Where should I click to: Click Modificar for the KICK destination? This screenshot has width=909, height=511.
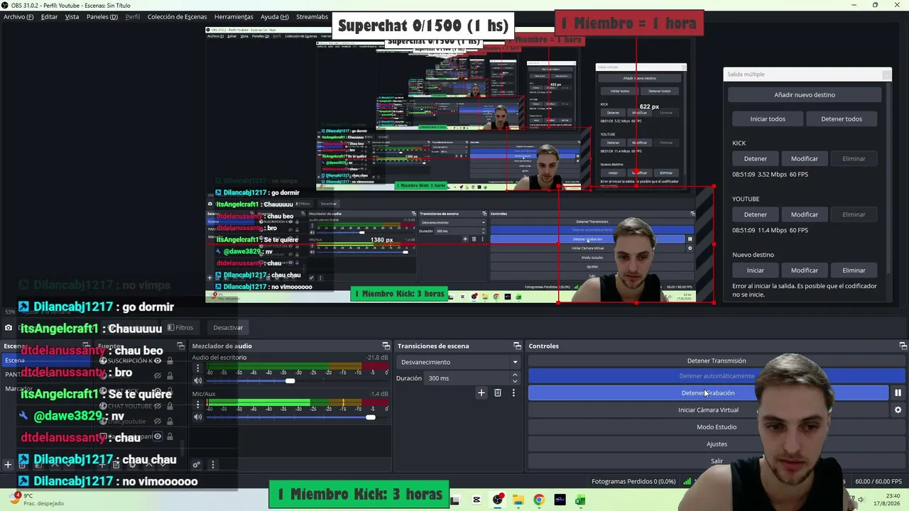click(x=805, y=158)
